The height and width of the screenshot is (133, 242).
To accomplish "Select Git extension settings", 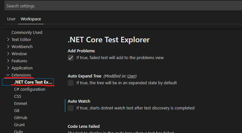I will [x=17, y=111].
